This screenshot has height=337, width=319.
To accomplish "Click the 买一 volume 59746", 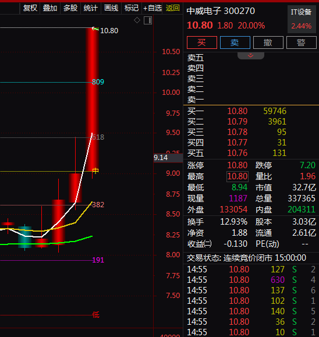I will pyautogui.click(x=275, y=111).
